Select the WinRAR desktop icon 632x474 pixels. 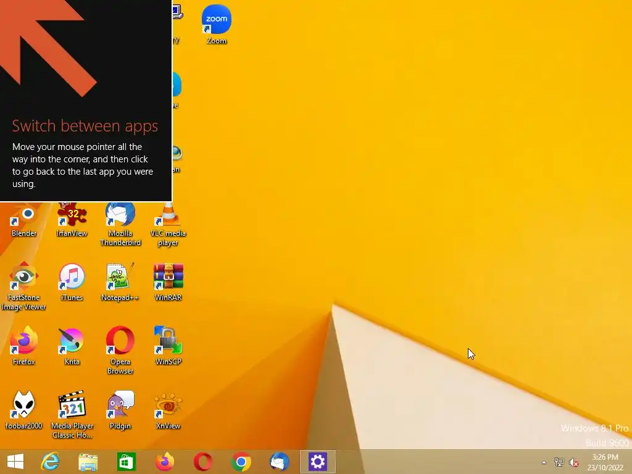pos(168,282)
